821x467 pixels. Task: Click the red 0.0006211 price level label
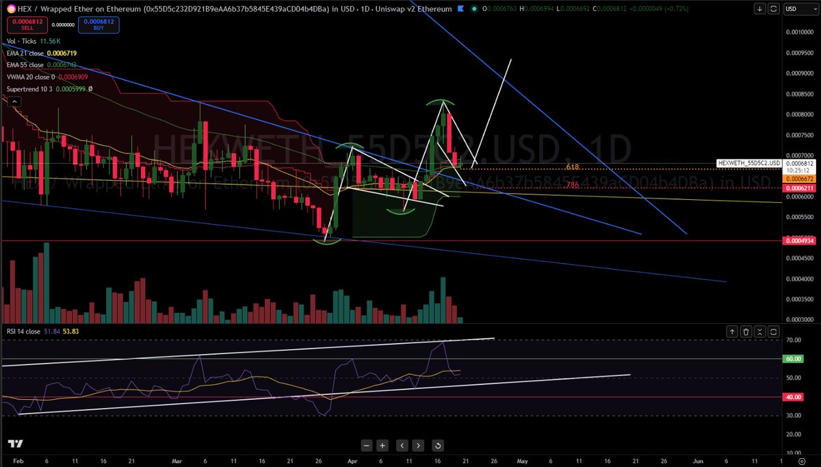pos(800,188)
